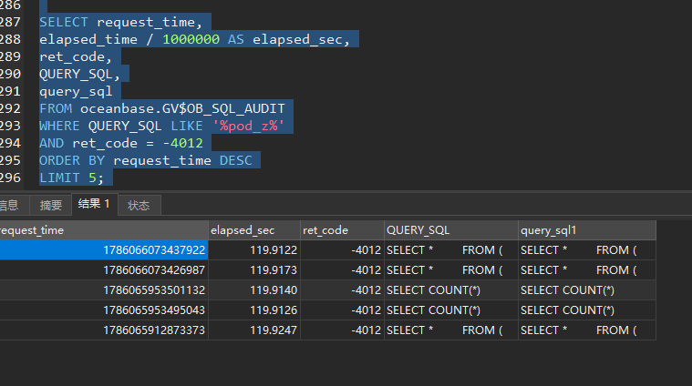Click the LIMIT keyword on line 296
The width and height of the screenshot is (692, 386).
tap(59, 178)
